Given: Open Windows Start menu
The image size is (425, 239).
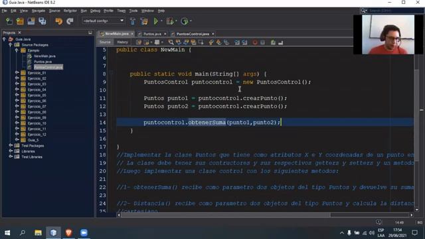Looking at the screenshot, I should pyautogui.click(x=7, y=233).
